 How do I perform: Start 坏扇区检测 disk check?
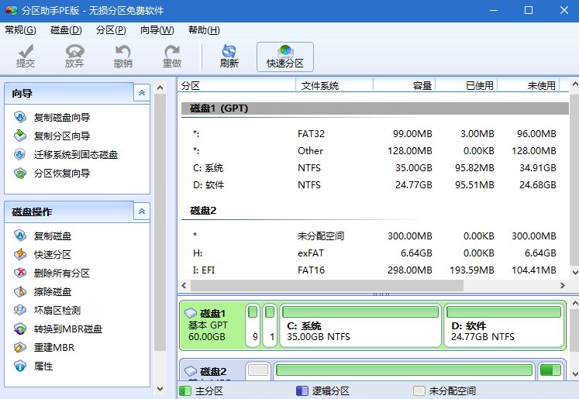pos(57,311)
